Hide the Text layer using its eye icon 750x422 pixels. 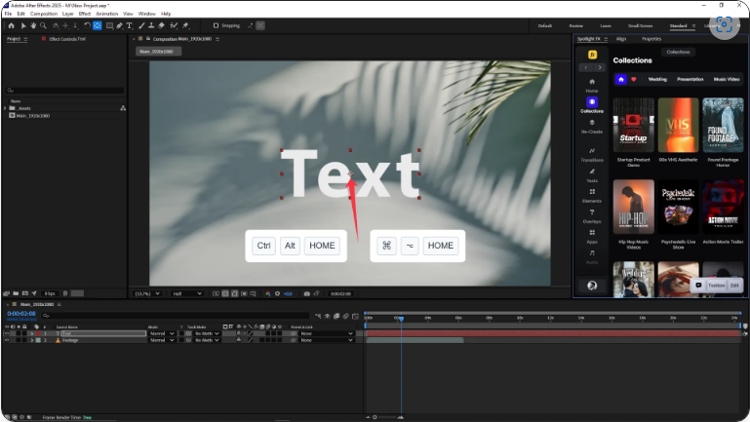pos(7,333)
